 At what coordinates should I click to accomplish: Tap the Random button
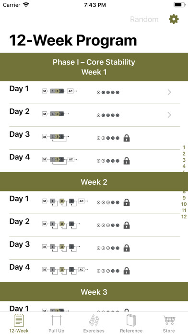144,19
